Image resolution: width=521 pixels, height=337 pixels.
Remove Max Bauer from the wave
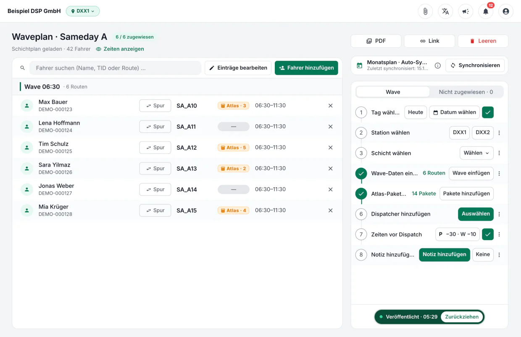tap(331, 106)
